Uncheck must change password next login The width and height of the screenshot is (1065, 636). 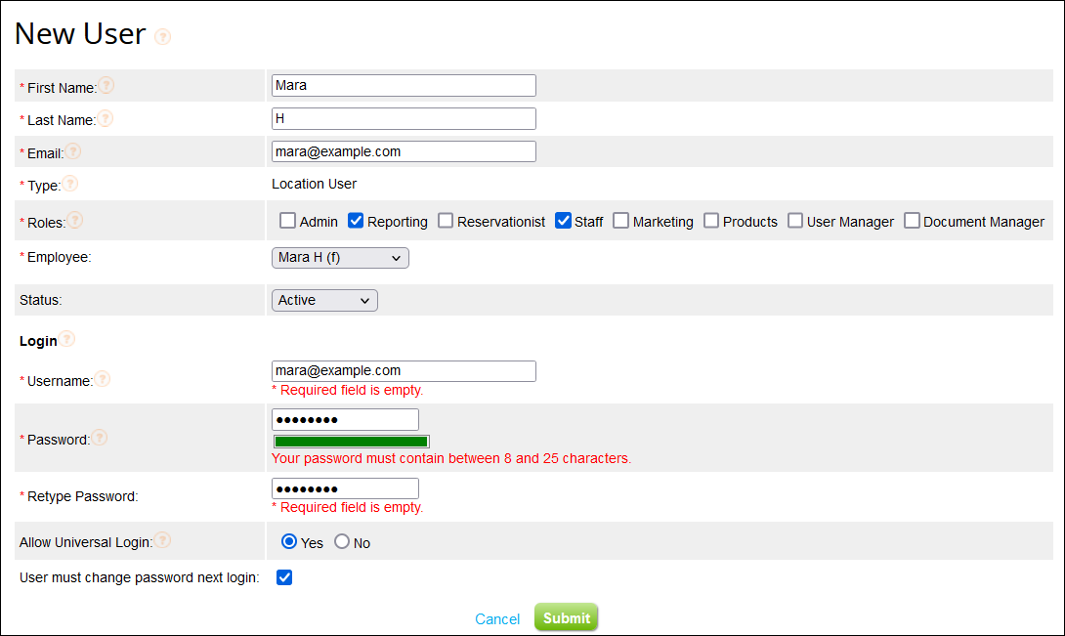click(283, 577)
